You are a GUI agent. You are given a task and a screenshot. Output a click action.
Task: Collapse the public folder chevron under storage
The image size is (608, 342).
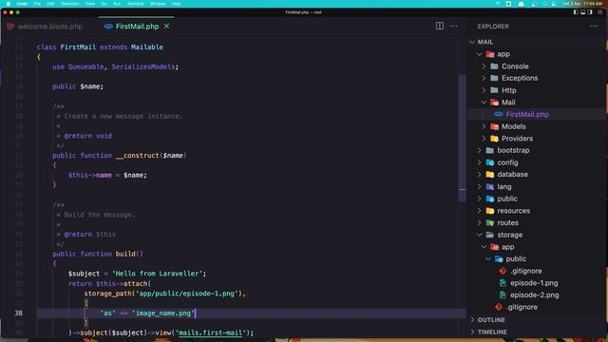(x=487, y=259)
